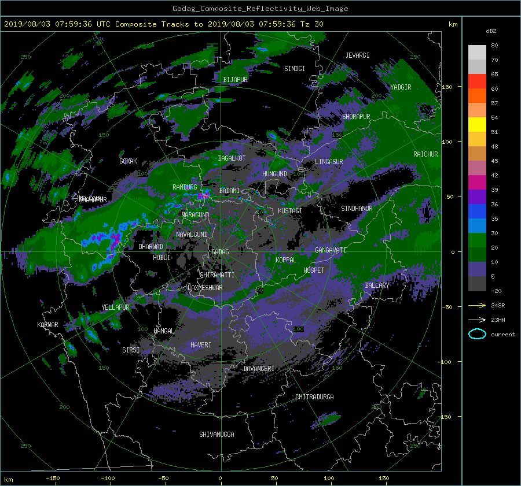Click the storm cell beside Ramdurg
This screenshot has width=521, height=486.
point(204,195)
